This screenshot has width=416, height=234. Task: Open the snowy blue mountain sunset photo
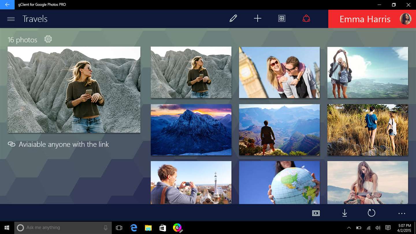[x=191, y=130]
